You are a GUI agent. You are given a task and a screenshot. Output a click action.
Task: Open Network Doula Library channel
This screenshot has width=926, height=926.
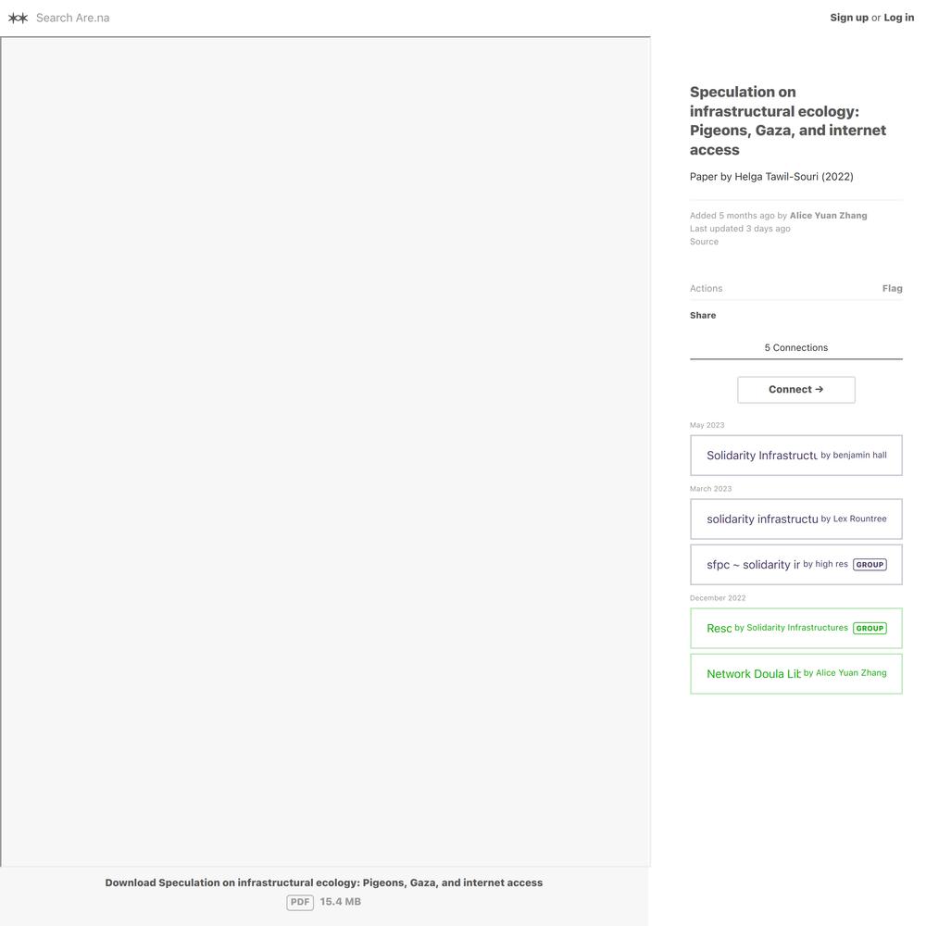point(796,674)
